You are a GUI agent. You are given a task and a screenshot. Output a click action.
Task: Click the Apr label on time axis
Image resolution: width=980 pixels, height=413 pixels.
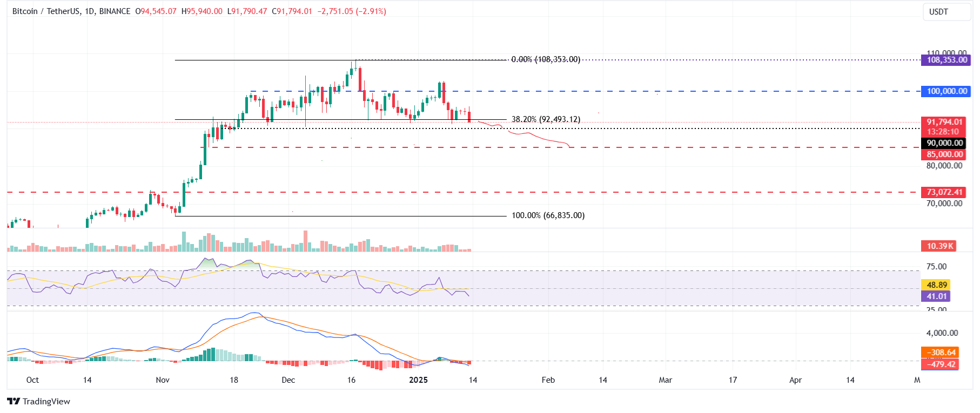(x=796, y=380)
